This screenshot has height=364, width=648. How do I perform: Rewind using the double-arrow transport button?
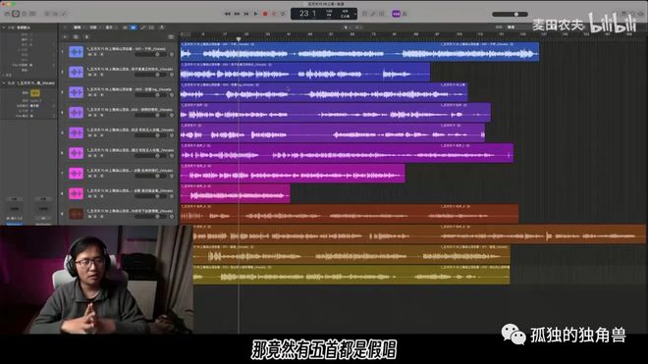pos(228,14)
